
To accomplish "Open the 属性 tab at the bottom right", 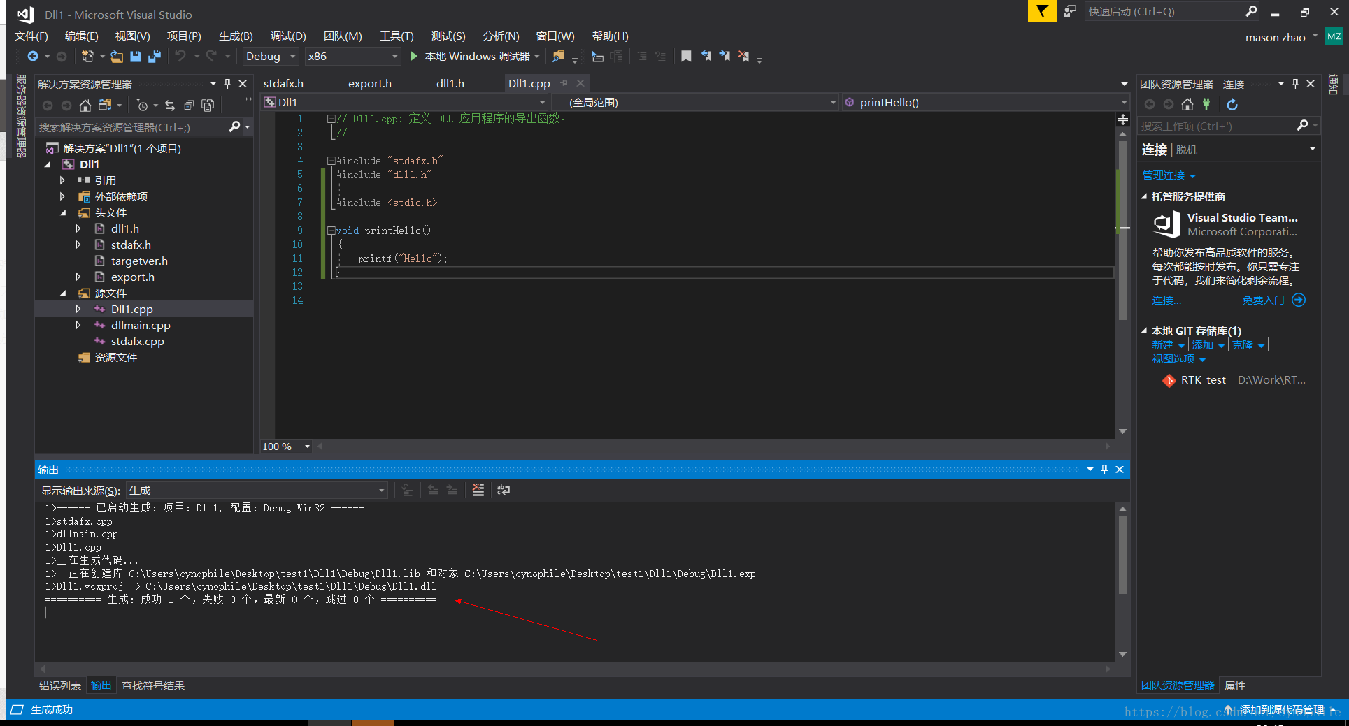I will 1235,685.
